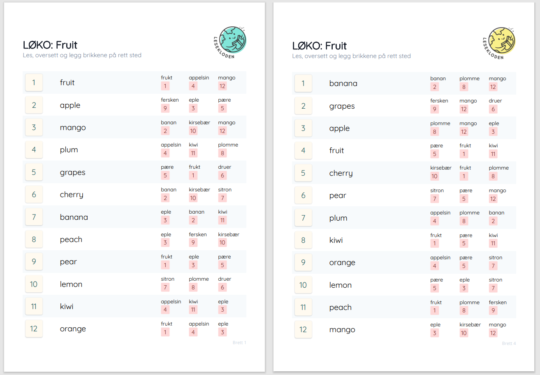Click red tile 7 under 'sitron' in right 'pear' row
The image size is (540, 375).
(434, 199)
